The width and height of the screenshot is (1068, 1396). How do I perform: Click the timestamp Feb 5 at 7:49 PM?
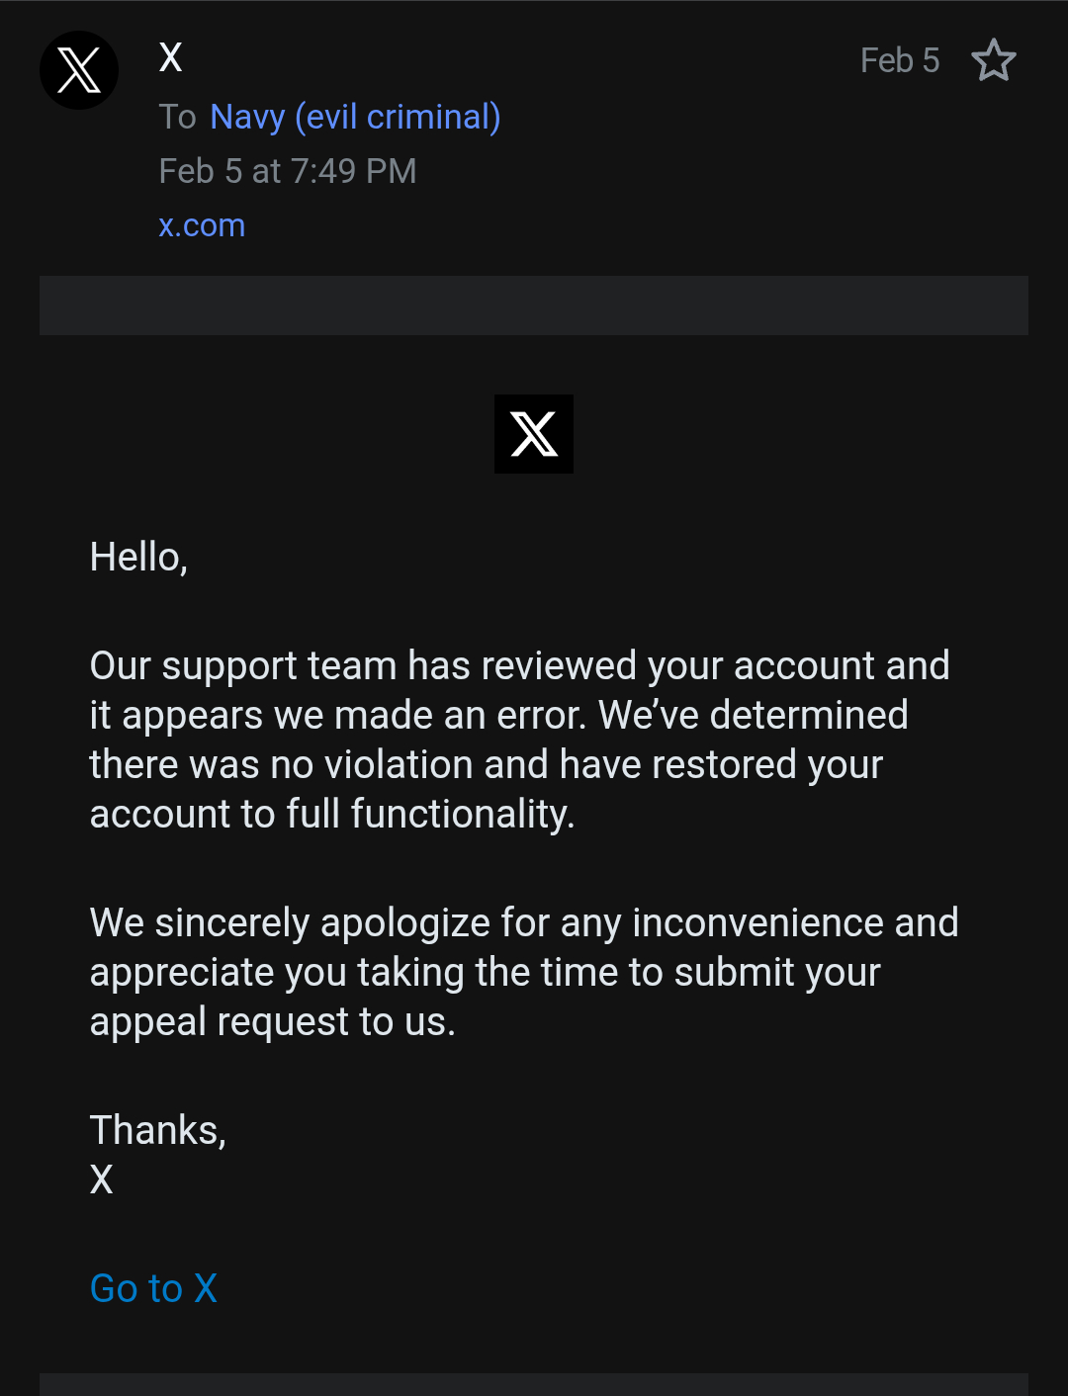288,171
